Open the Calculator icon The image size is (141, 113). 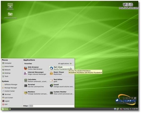26,81
